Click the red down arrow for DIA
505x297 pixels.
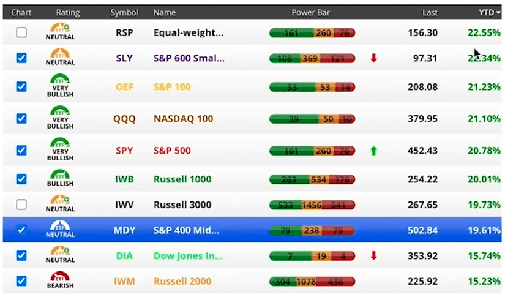click(x=373, y=256)
